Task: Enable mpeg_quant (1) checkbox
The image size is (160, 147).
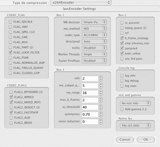Action: (x=122, y=28)
